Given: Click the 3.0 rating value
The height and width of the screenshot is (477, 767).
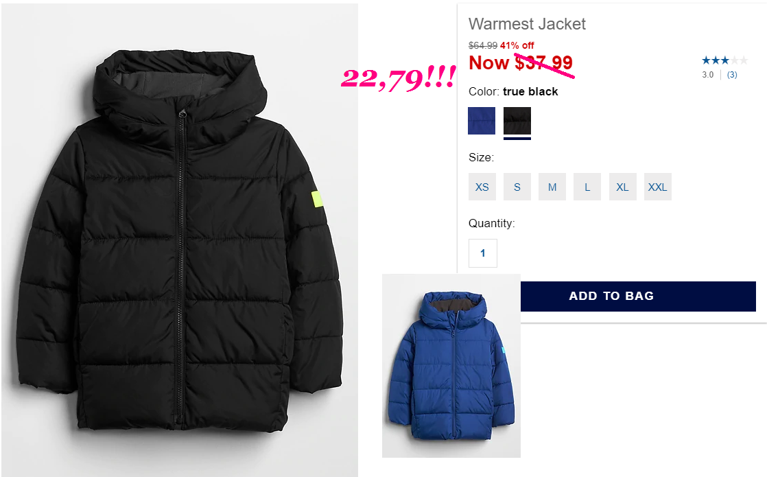Looking at the screenshot, I should point(708,75).
